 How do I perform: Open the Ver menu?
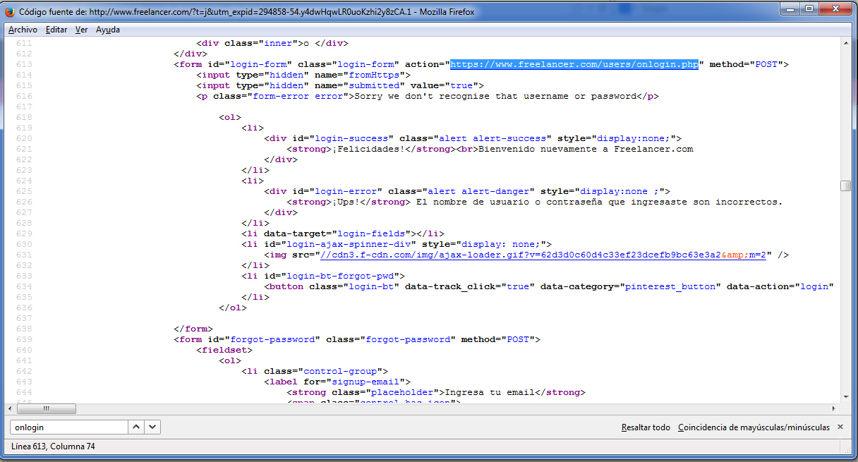click(x=81, y=30)
